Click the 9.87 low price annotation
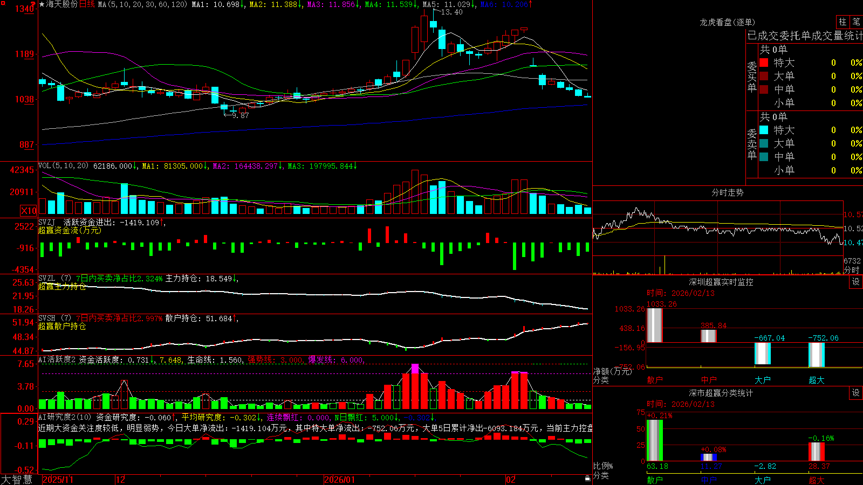 tap(241, 115)
